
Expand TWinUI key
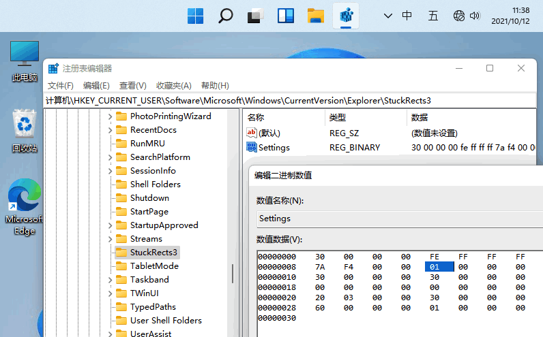(x=110, y=293)
